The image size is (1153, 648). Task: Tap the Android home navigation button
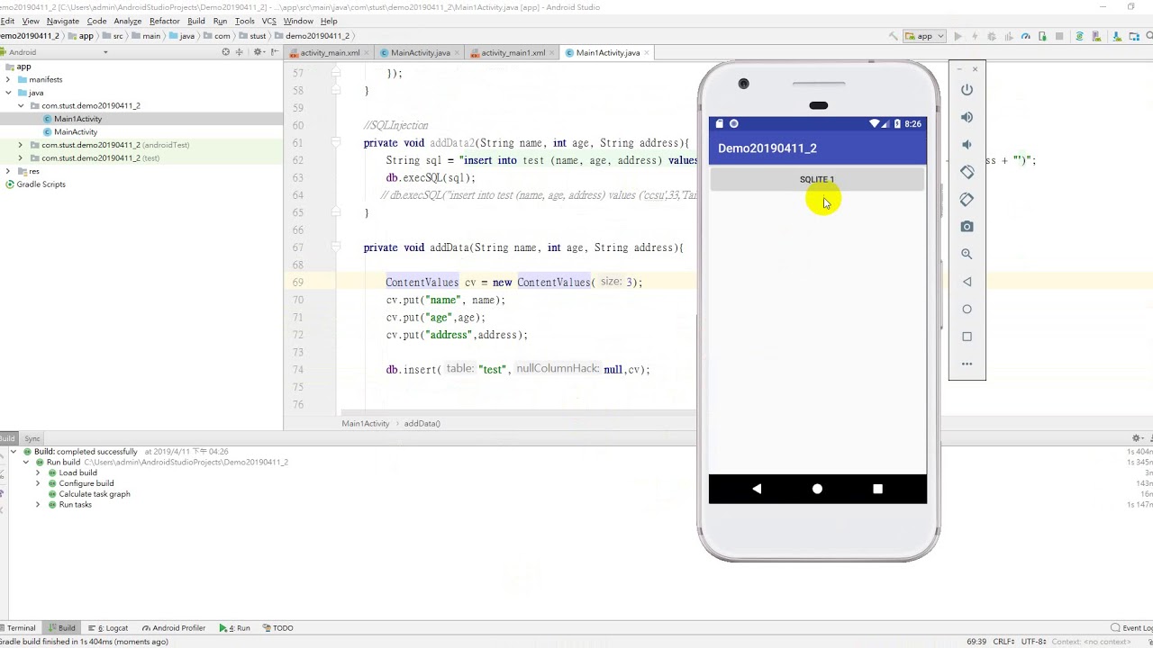point(817,489)
